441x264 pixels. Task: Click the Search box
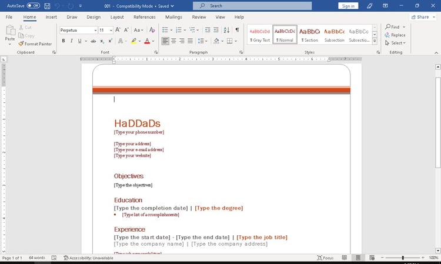(252, 6)
